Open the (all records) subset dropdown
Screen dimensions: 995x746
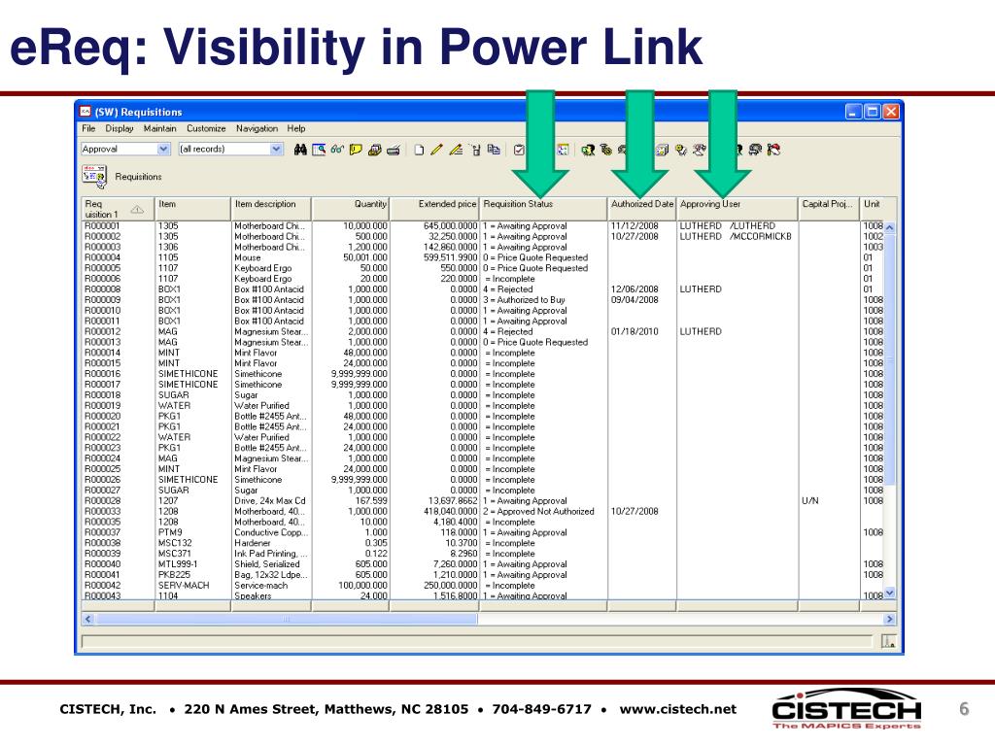[x=276, y=149]
